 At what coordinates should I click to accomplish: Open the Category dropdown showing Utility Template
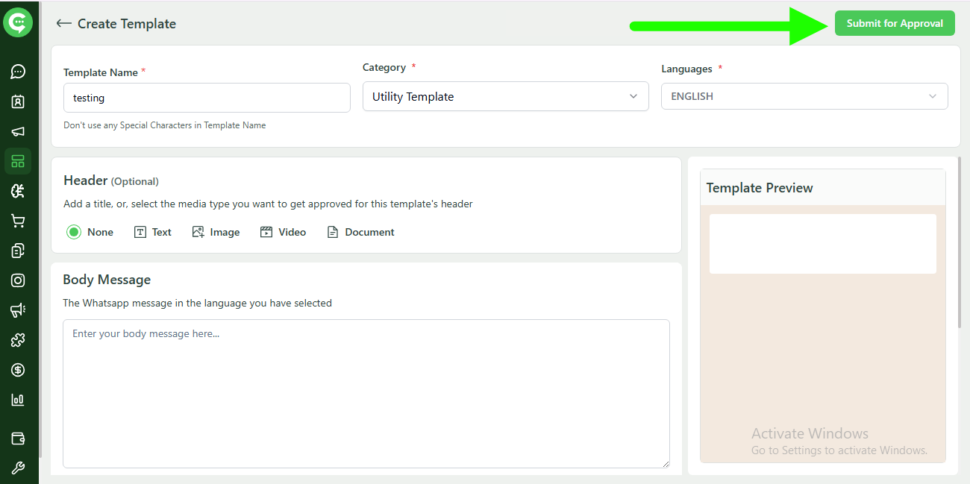tap(505, 96)
